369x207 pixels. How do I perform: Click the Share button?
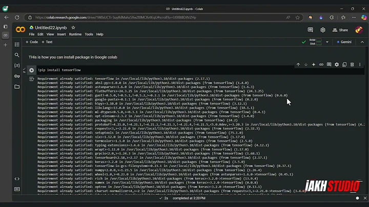[340, 30]
